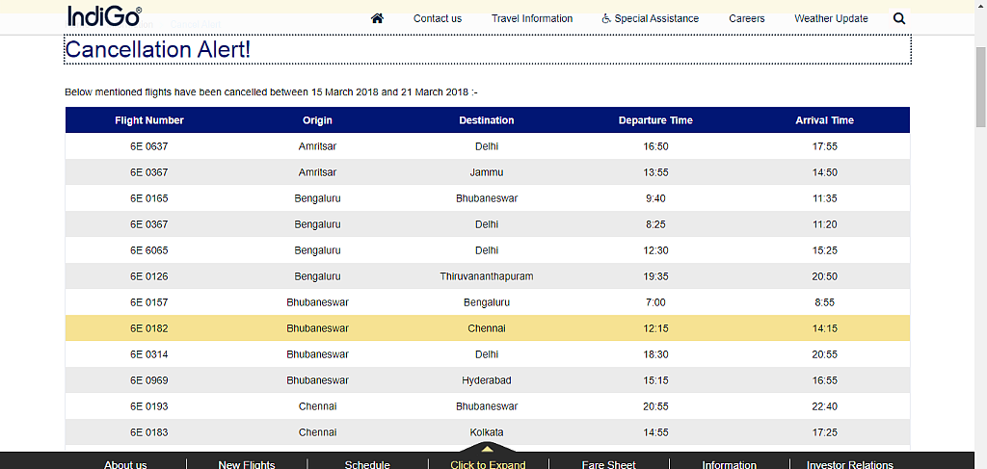This screenshot has width=987, height=469.
Task: Click destination Jammu cell
Action: [x=487, y=172]
